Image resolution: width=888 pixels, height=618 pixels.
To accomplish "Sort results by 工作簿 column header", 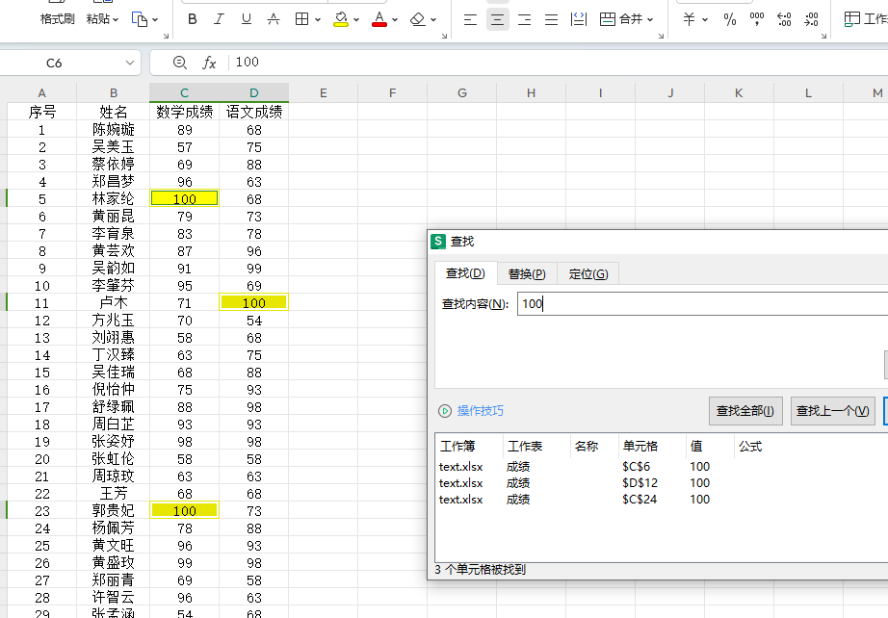I will [x=469, y=446].
